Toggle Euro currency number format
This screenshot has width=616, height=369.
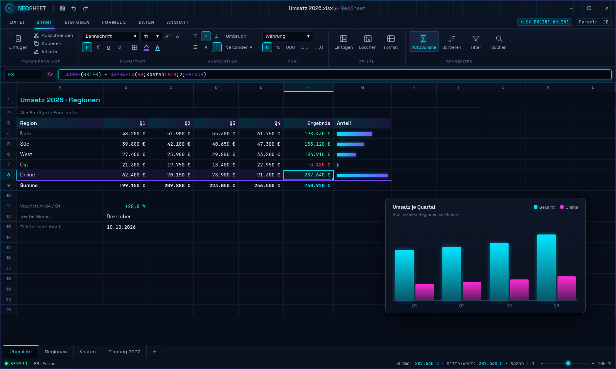267,47
